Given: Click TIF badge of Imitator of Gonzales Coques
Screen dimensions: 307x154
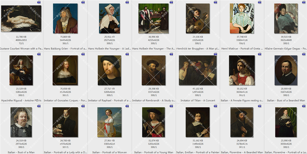Looking at the screenshot, I should (x=83, y=54).
